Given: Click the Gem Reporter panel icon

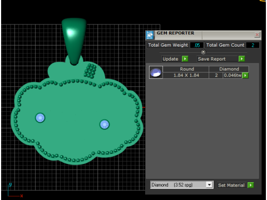Looking at the screenshot, I should pyautogui.click(x=150, y=35).
